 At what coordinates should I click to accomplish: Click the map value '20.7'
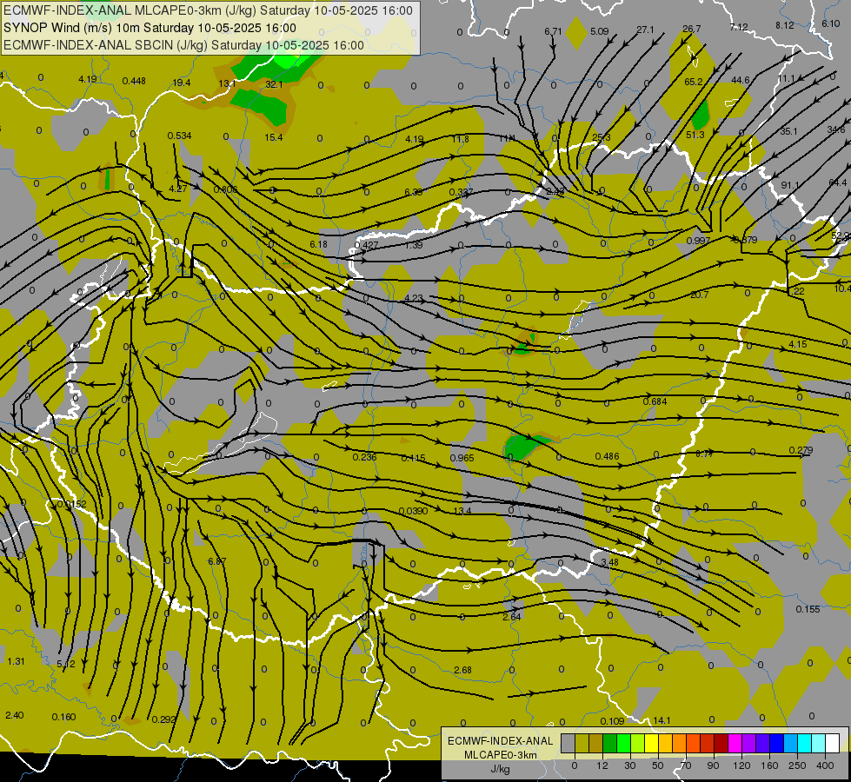[x=700, y=295]
